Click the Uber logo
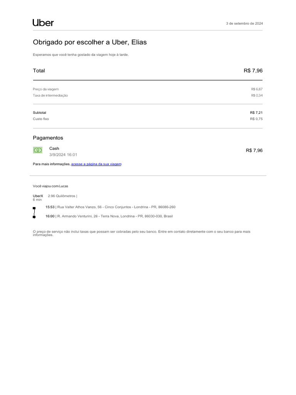The height and width of the screenshot is (395, 296). click(43, 23)
